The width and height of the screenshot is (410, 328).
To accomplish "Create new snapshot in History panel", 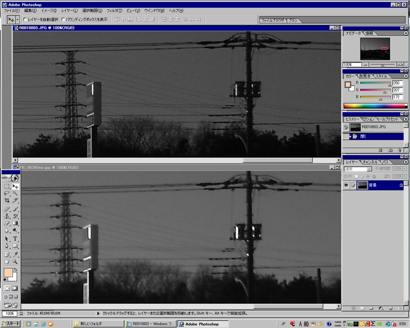I will (390, 150).
